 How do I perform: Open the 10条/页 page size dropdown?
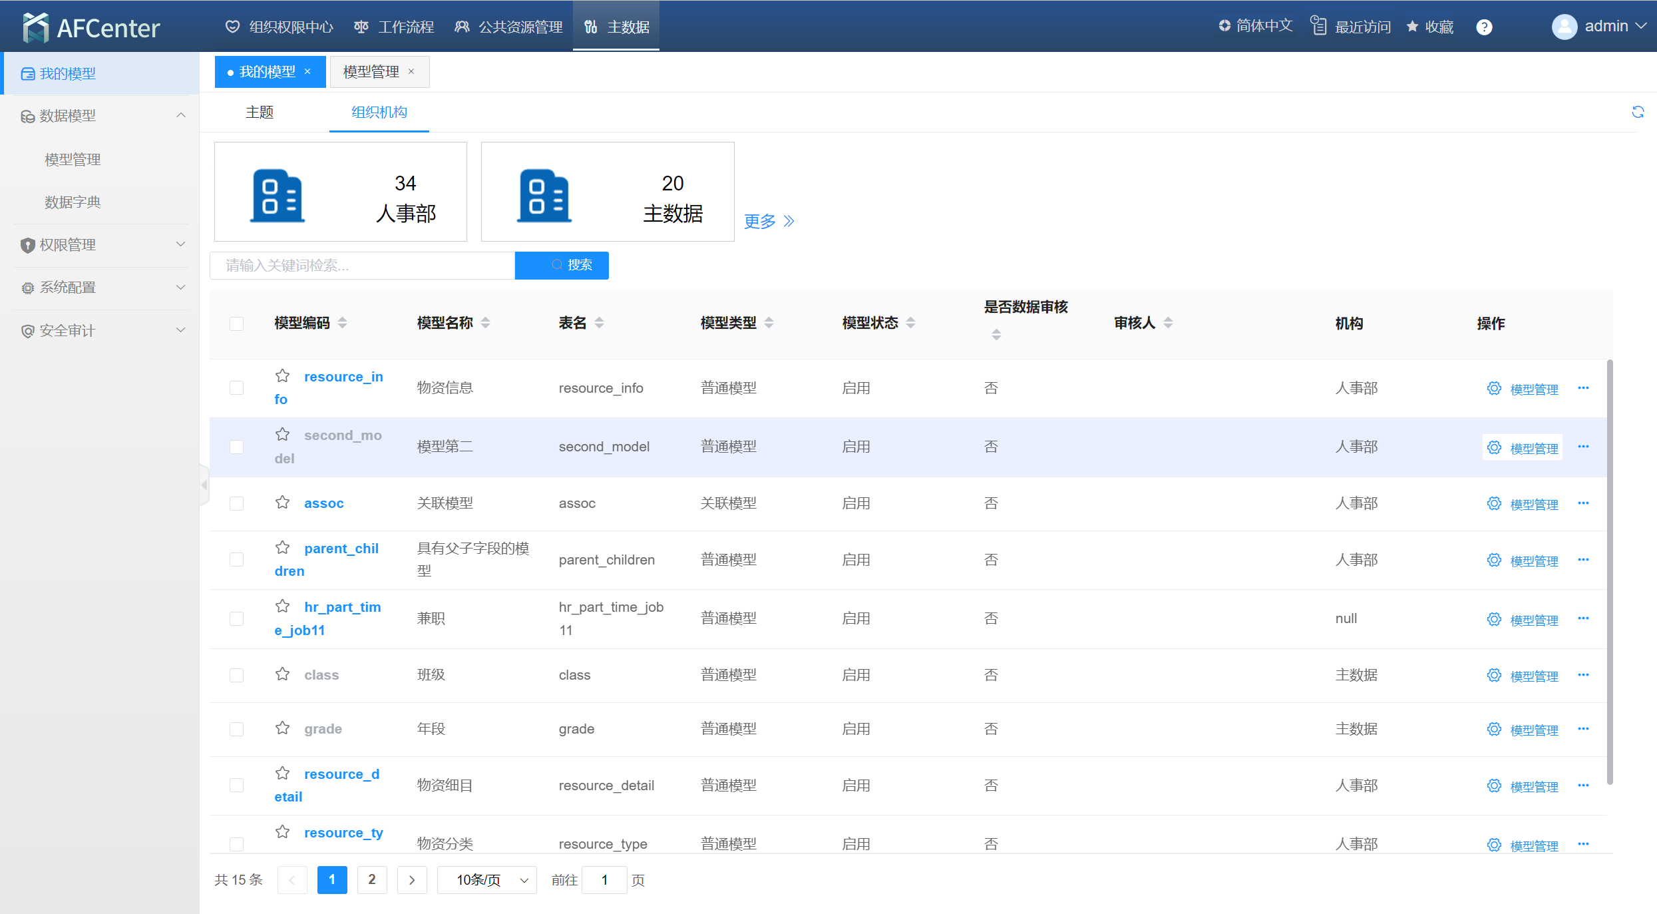(x=487, y=880)
